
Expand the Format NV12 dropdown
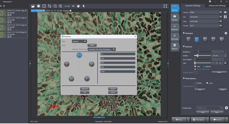(x=220, y=26)
